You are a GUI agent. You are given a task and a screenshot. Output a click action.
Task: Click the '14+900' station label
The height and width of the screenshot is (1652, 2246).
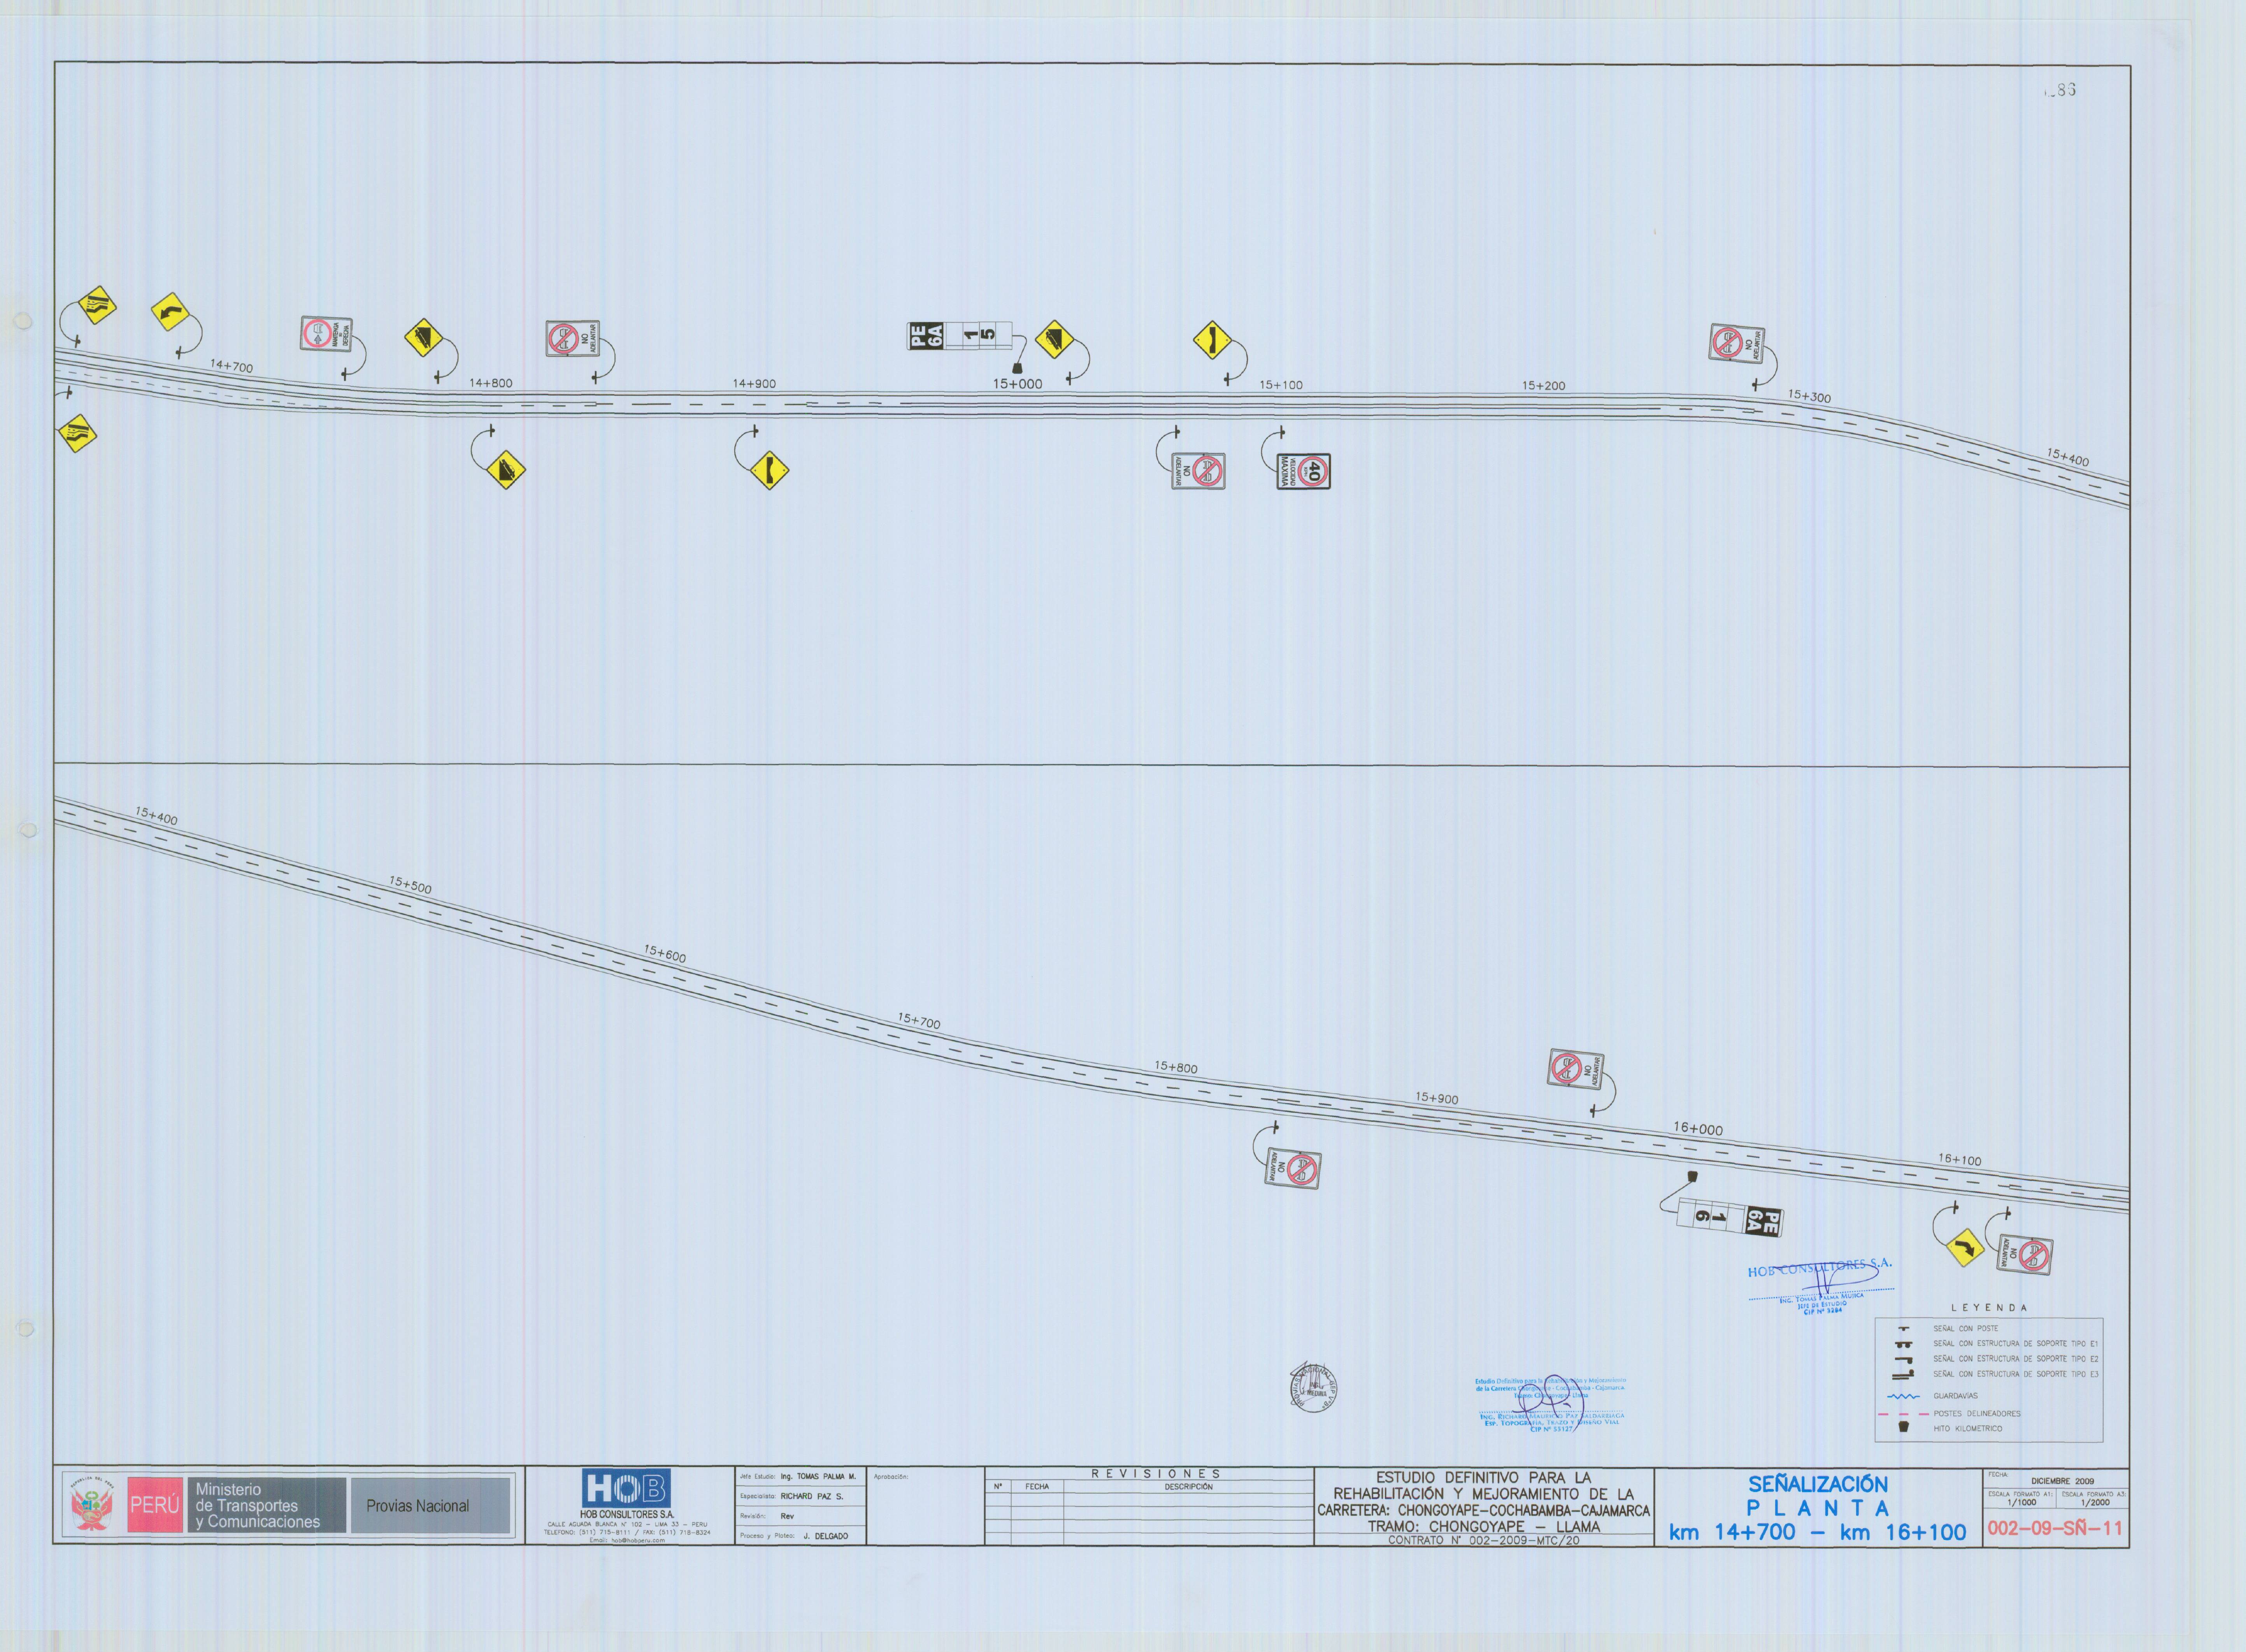pos(754,384)
